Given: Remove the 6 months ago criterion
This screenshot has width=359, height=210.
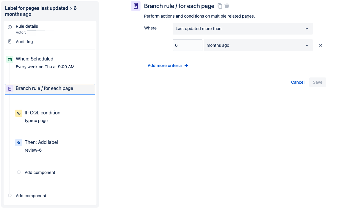Looking at the screenshot, I should click(321, 45).
